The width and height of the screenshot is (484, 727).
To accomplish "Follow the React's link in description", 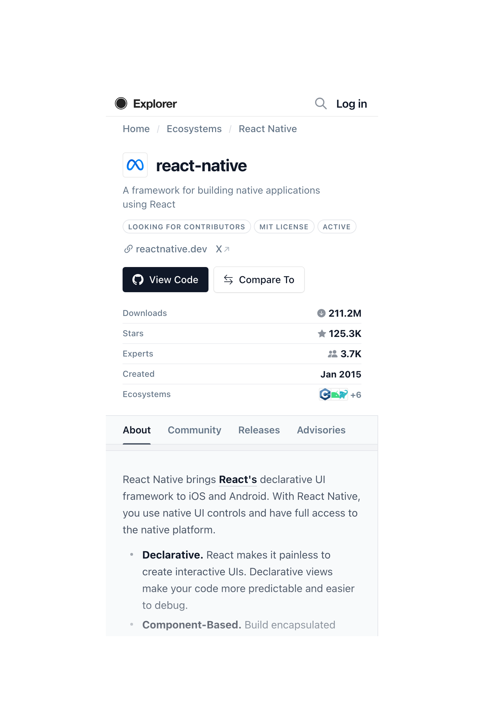I will [238, 480].
